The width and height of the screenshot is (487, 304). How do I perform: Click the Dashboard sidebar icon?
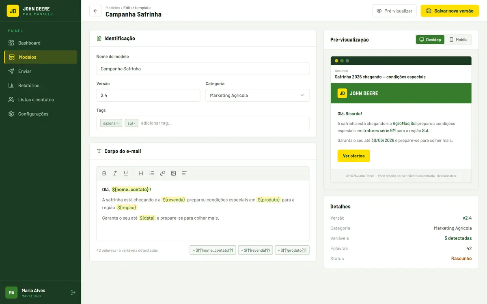coord(11,43)
